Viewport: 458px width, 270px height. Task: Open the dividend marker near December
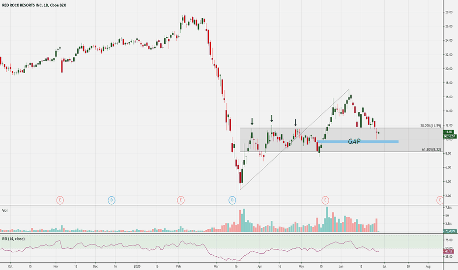(x=111, y=200)
